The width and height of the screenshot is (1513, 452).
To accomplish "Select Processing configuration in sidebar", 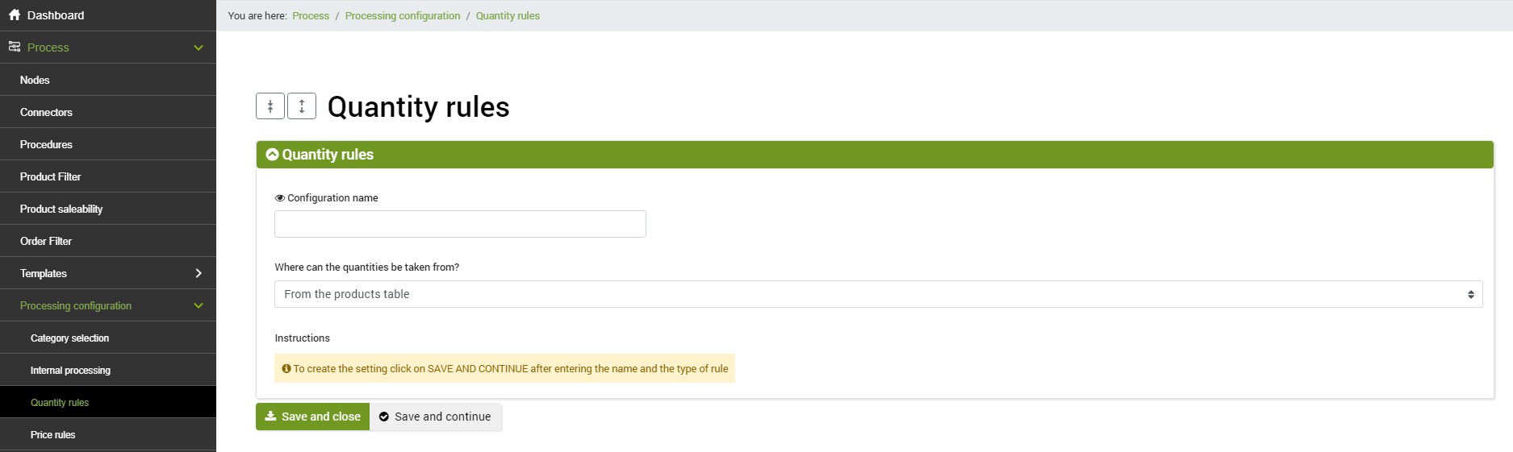I will click(x=108, y=305).
